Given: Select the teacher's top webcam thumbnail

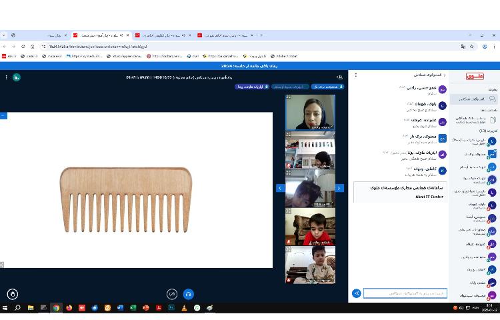Looking at the screenshot, I should coord(310,112).
